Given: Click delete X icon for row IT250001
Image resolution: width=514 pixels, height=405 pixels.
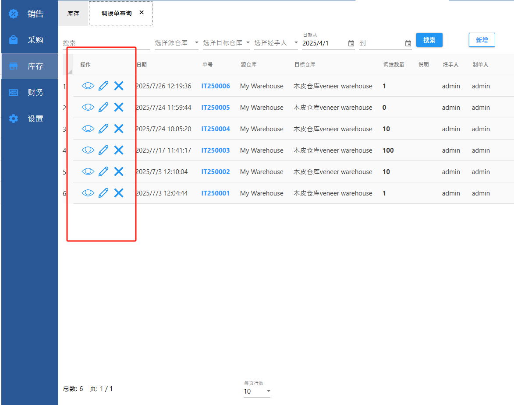Looking at the screenshot, I should click(x=119, y=193).
